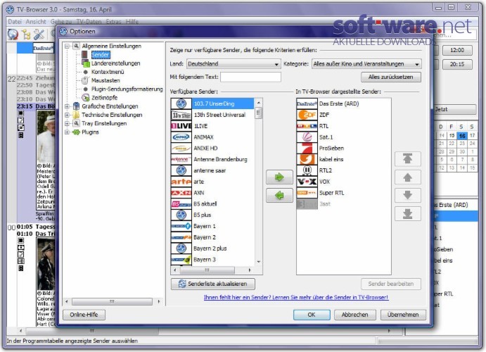Screen dimensions: 486x352
Task: Click the arte channel logo
Action: coord(181,182)
